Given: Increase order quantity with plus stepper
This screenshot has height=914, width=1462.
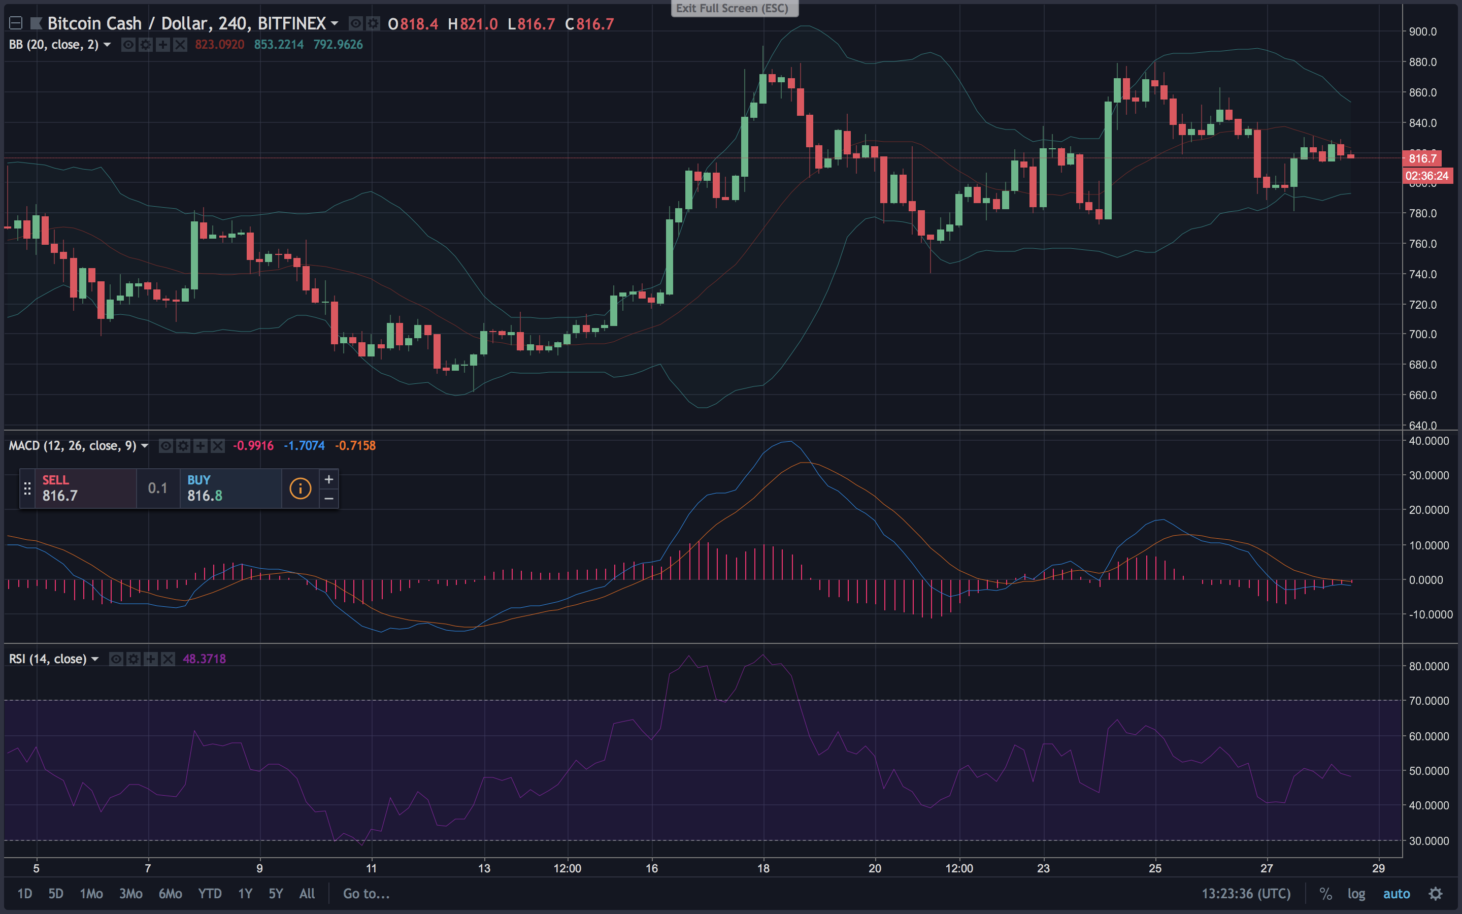Looking at the screenshot, I should click(x=328, y=479).
